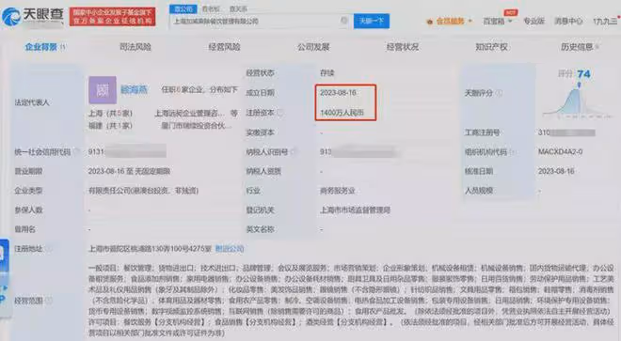The height and width of the screenshot is (341, 621).
Task: Open the 厦门市 investment partnership link
Action: tap(197, 126)
